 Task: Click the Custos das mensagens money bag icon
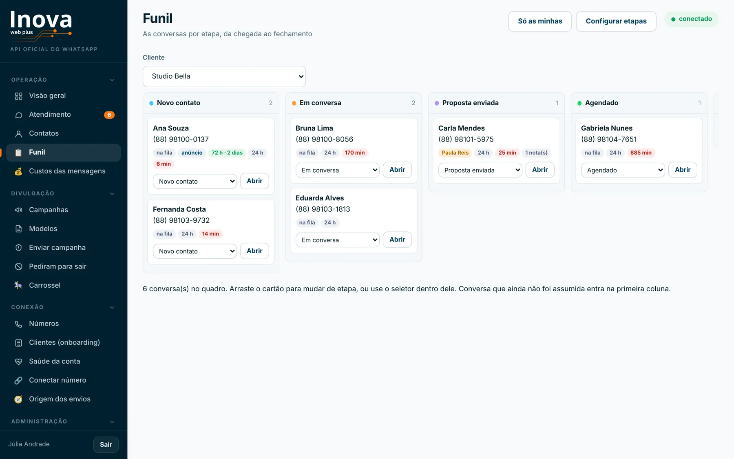(18, 171)
